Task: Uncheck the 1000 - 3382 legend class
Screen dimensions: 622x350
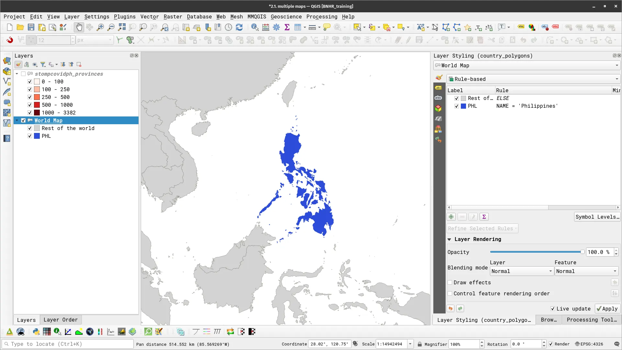Action: (30, 113)
